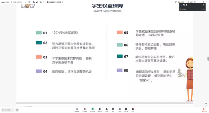This screenshot has height=113, width=209.
Task: Open the members (成员) list
Action: (100, 109)
